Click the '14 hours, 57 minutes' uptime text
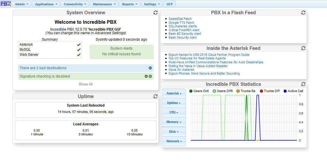The image size is (327, 161). [86, 112]
